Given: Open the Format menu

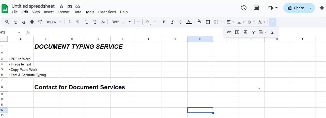Looking at the screenshot, I should click(x=64, y=12).
